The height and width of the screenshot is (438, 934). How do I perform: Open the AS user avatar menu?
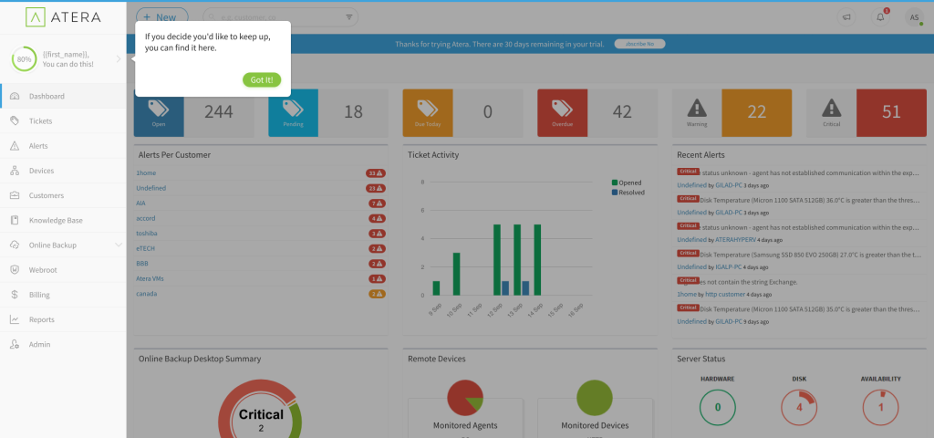tap(913, 17)
